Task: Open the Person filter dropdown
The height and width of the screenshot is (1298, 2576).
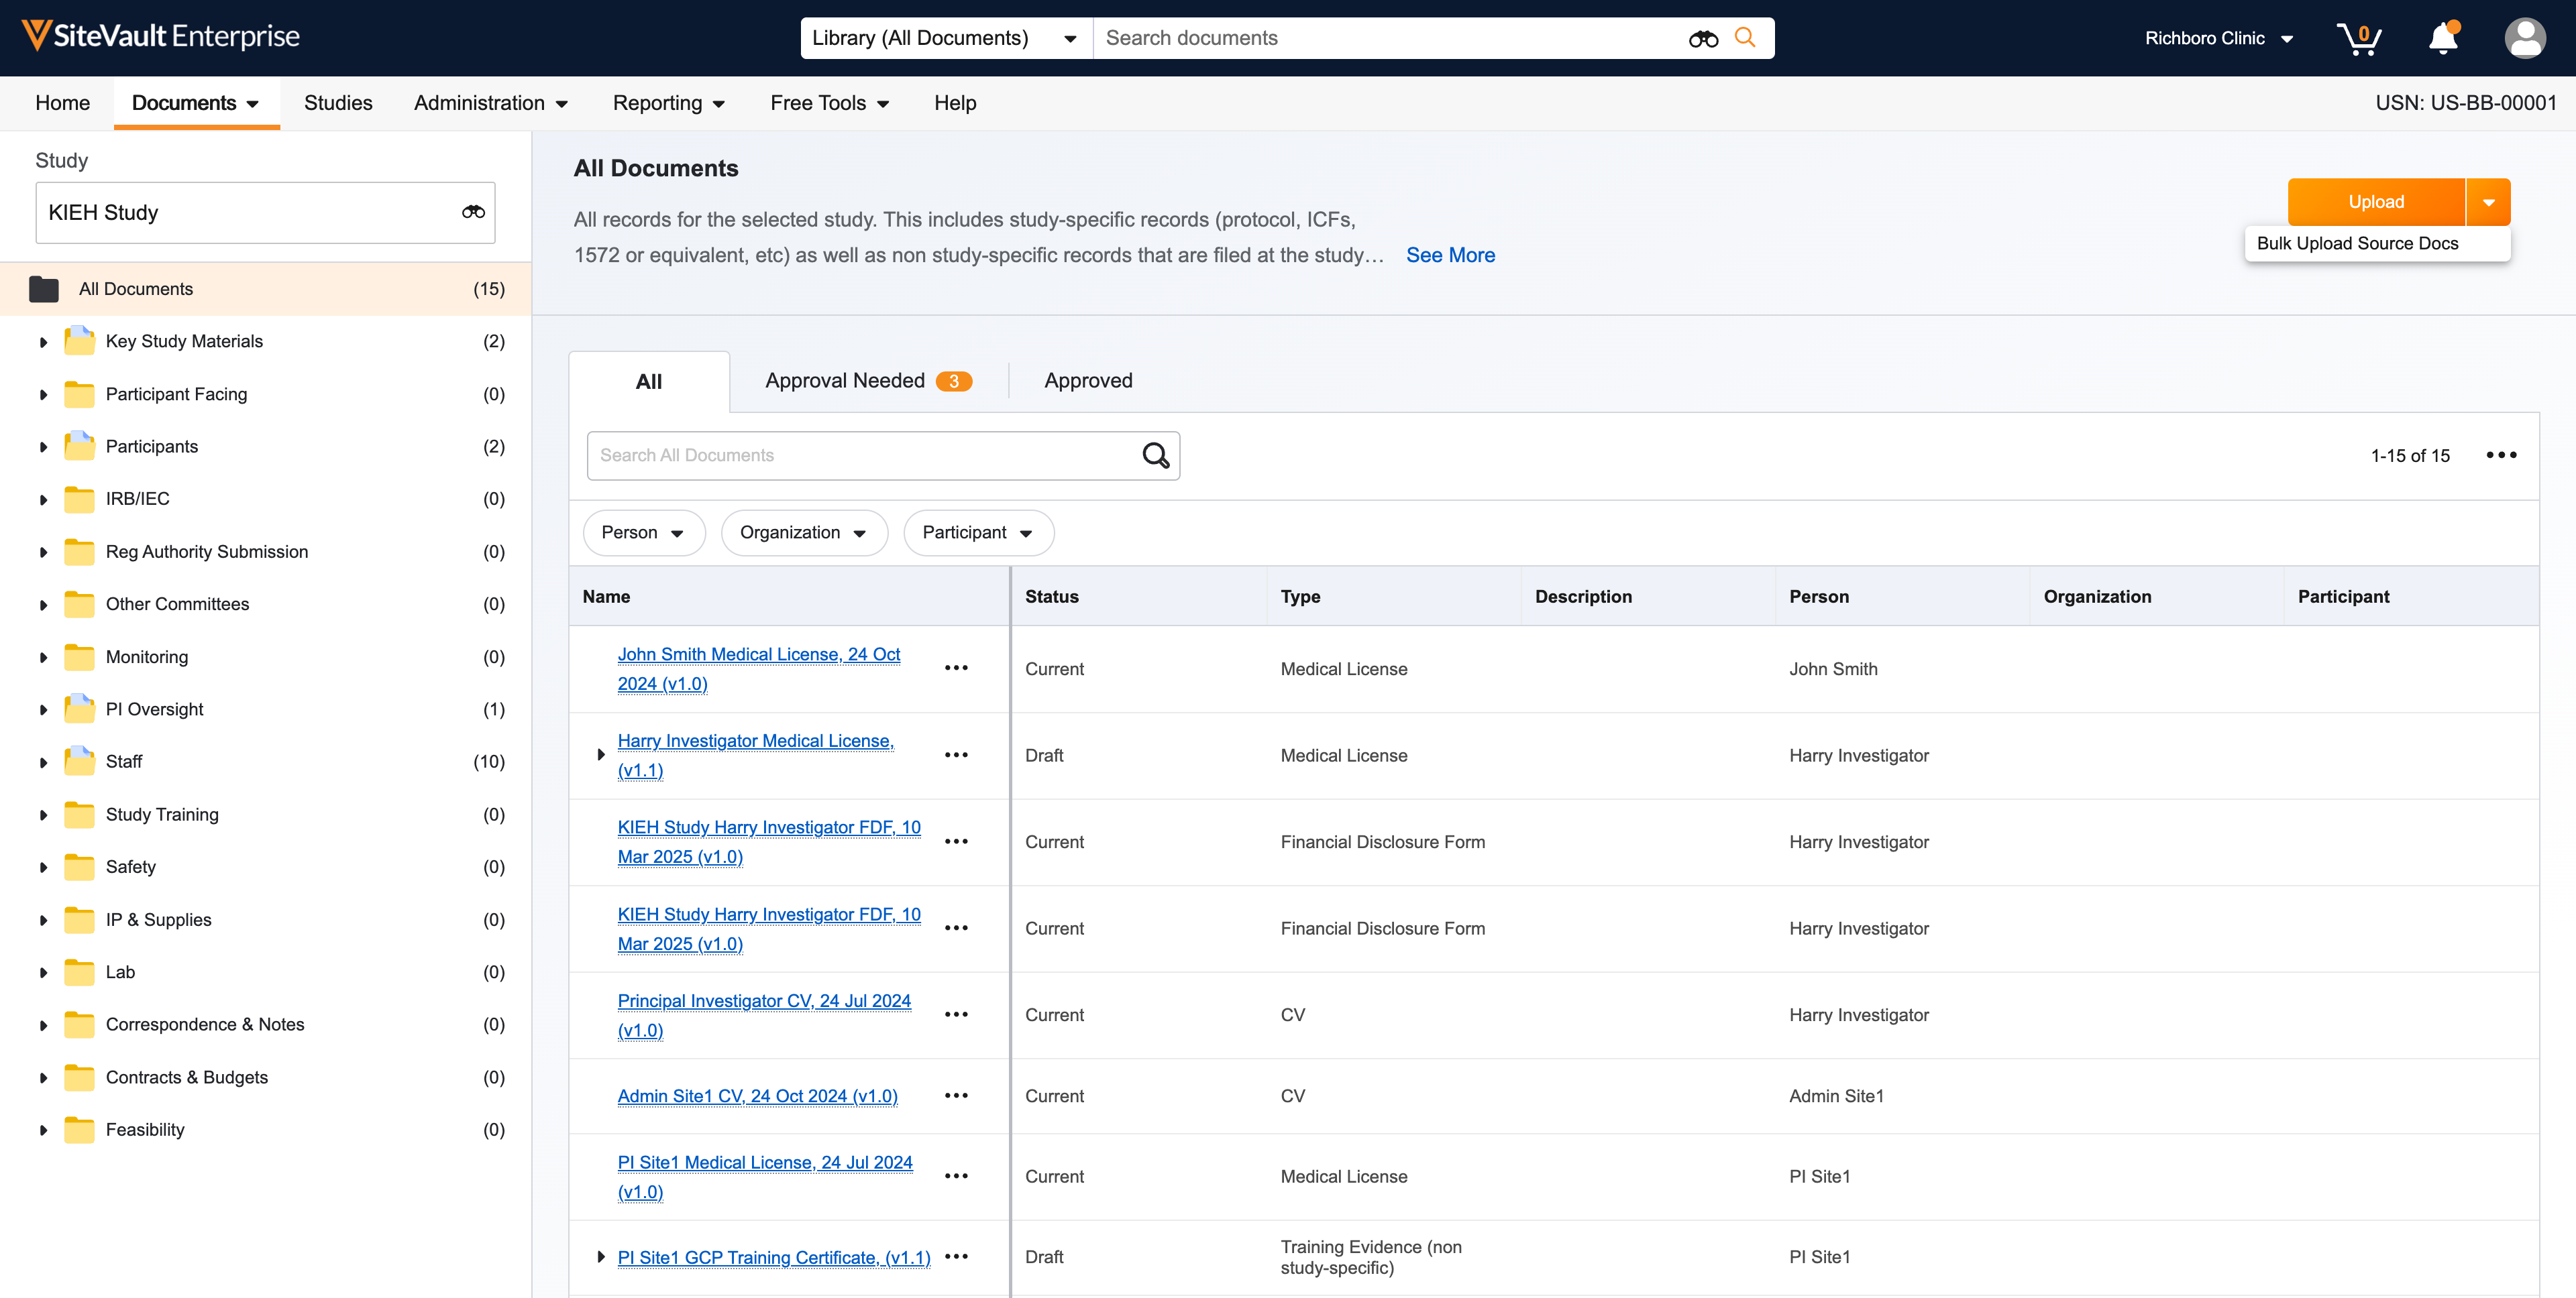Action: pyautogui.click(x=643, y=532)
